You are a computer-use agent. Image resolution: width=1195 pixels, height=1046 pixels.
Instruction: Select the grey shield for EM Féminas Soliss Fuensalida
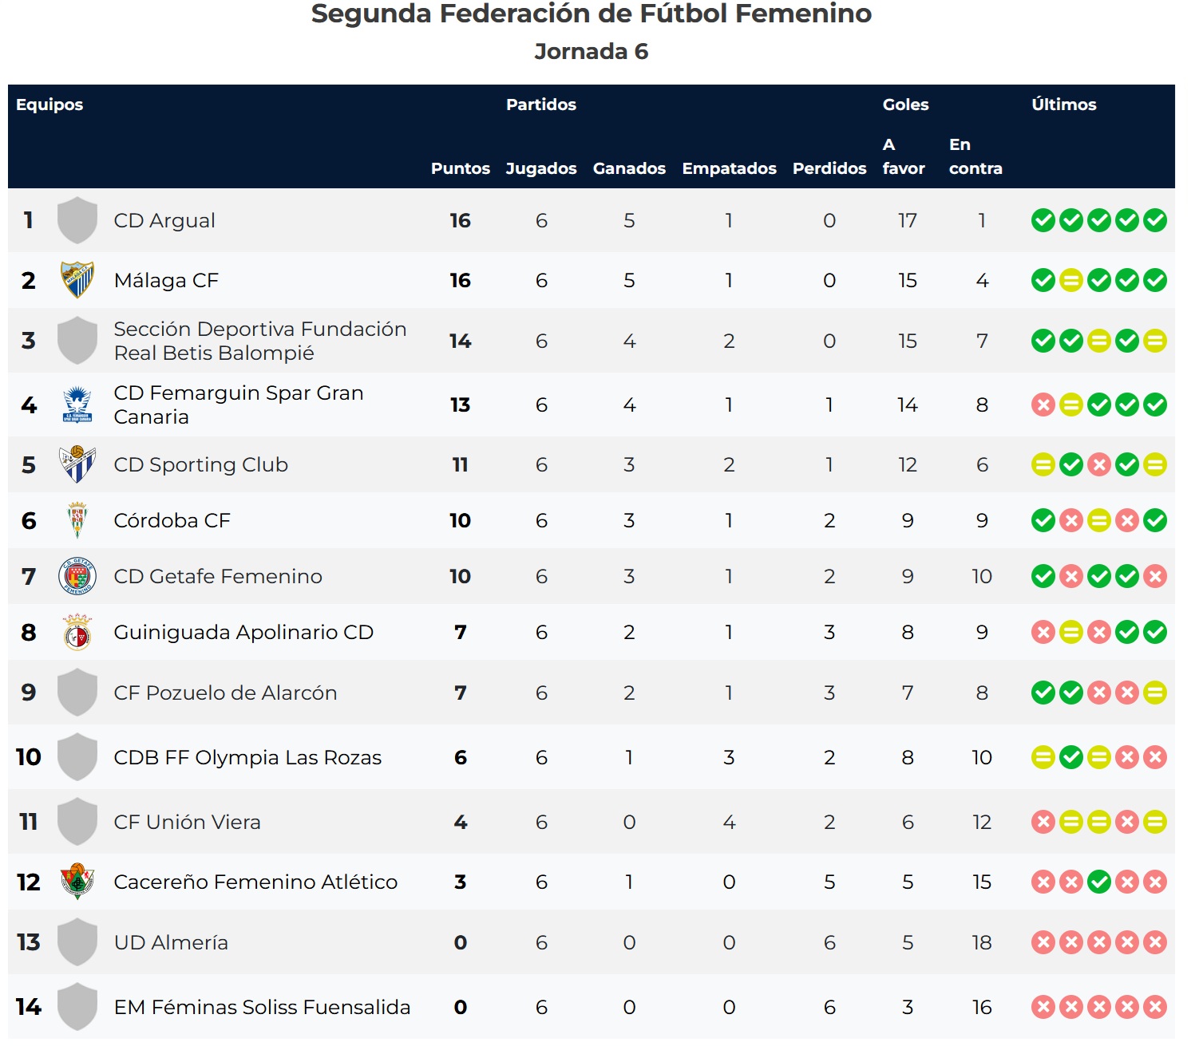77,1007
